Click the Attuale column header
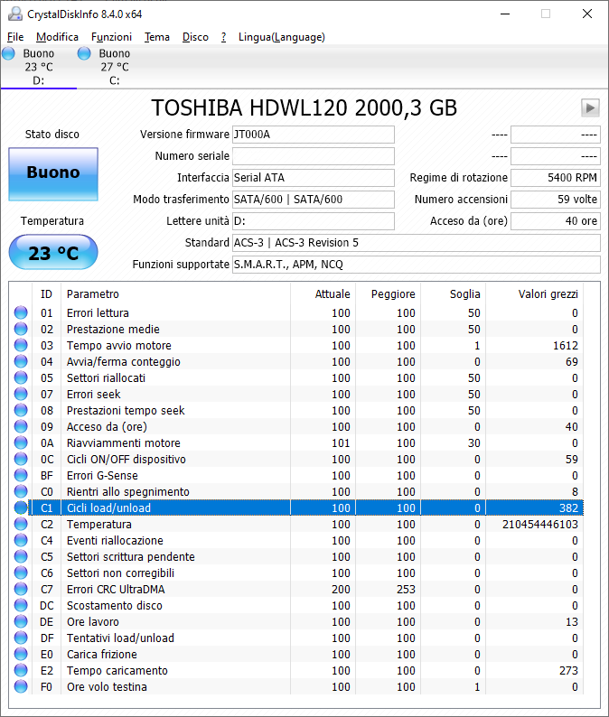The image size is (609, 717). click(323, 294)
